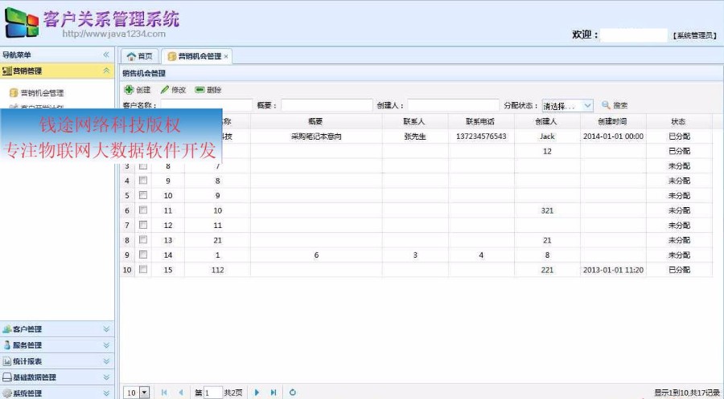Click customer name cell 112
This screenshot has height=399, width=724.
coord(217,270)
